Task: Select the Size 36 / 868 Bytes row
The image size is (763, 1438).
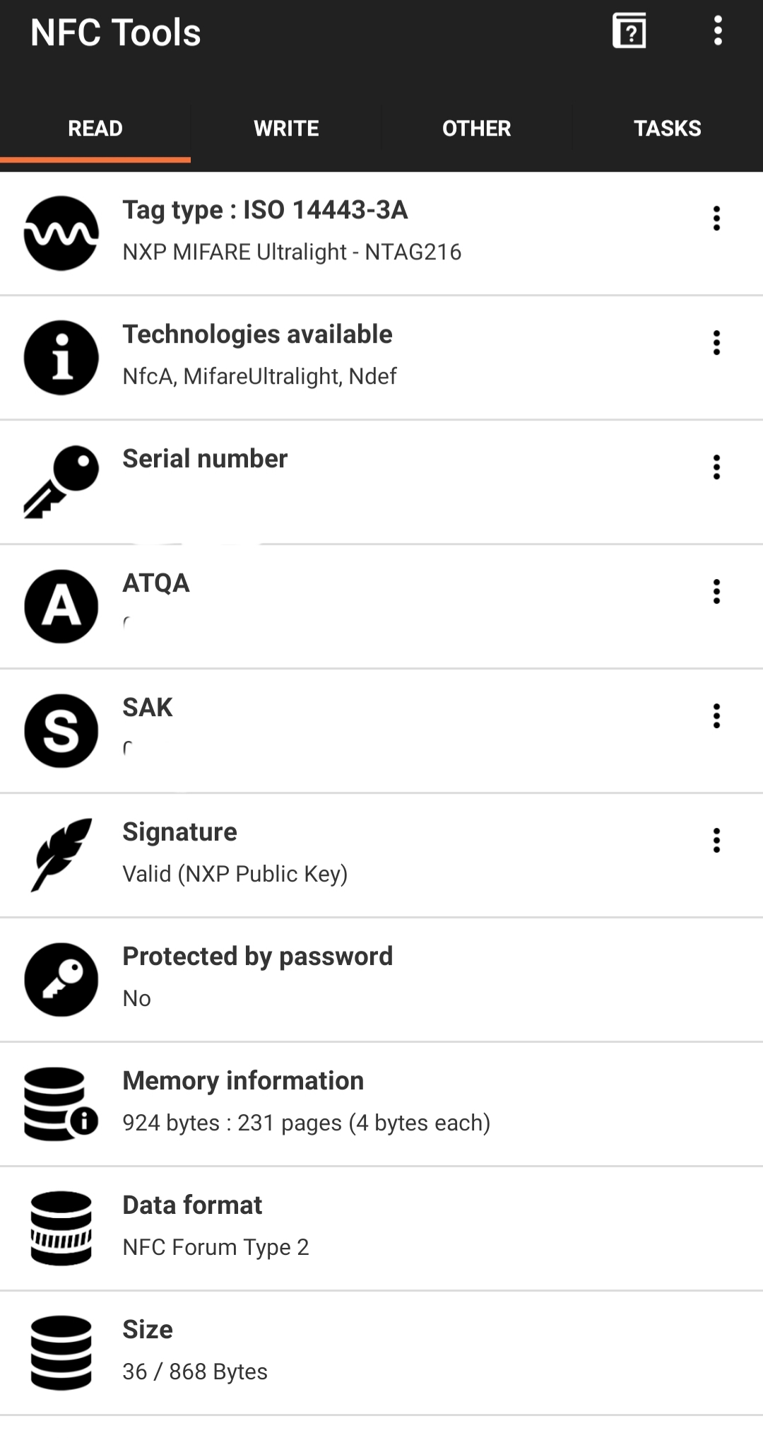Action: (x=381, y=1352)
